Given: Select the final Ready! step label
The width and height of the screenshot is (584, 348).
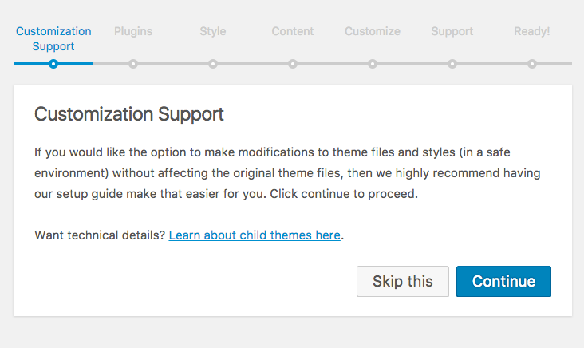Looking at the screenshot, I should coord(532,31).
